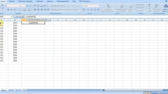
Task: Open accounting currency format button
Action: tap(84, 10)
